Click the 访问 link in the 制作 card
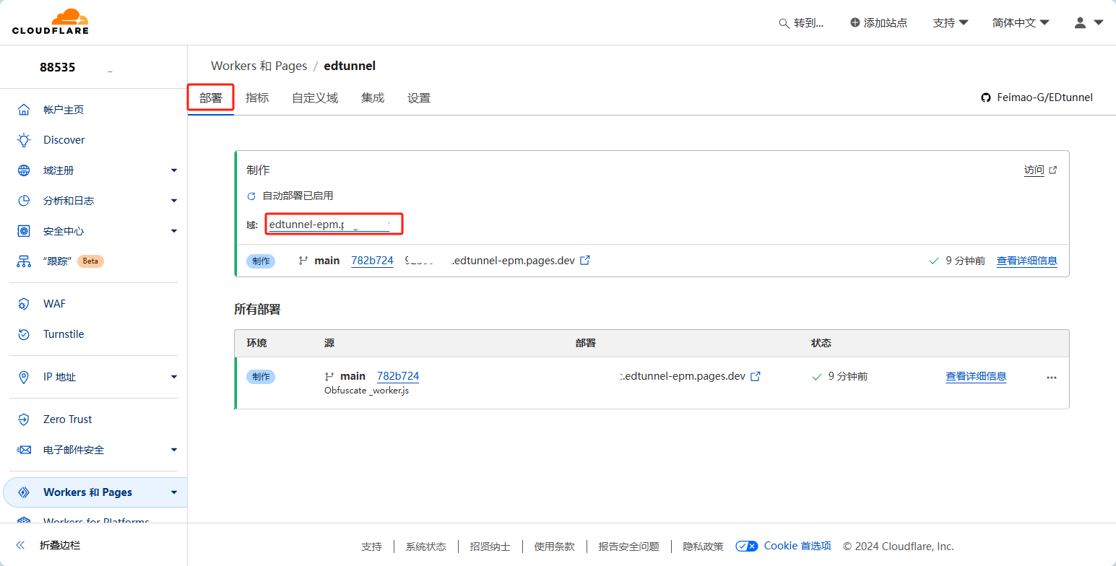1116x566 pixels. tap(1034, 170)
